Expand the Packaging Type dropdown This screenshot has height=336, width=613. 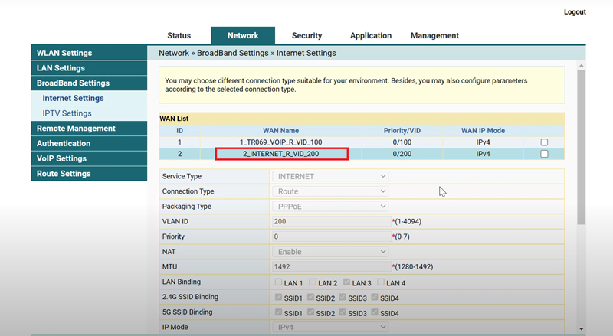tap(330, 207)
